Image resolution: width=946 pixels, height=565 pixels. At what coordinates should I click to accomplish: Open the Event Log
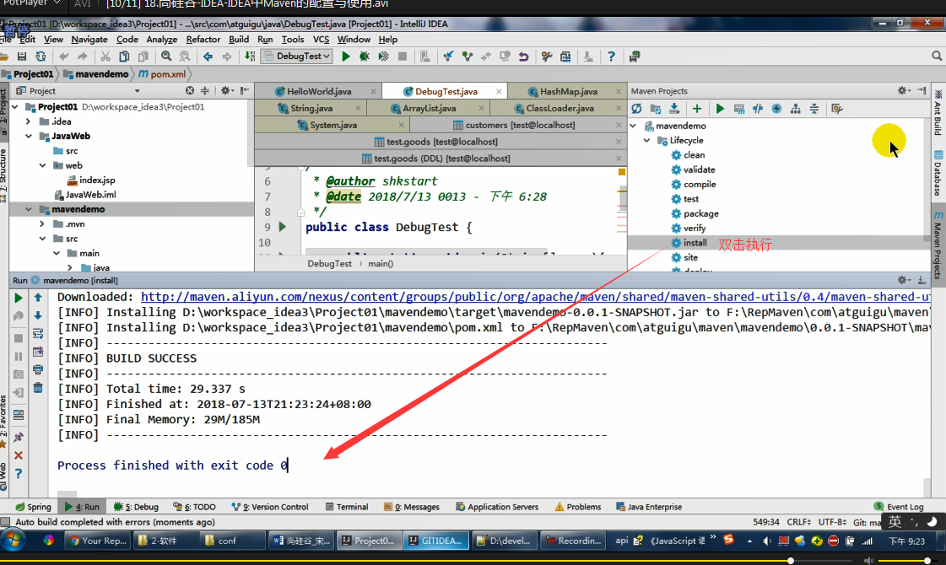tap(899, 507)
